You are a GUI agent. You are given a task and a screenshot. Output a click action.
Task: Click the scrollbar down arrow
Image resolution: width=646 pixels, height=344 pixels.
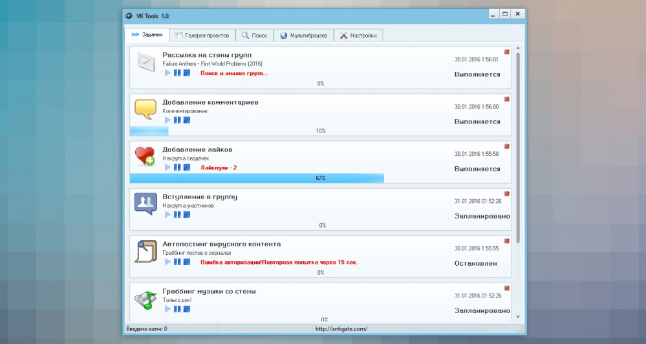(518, 317)
